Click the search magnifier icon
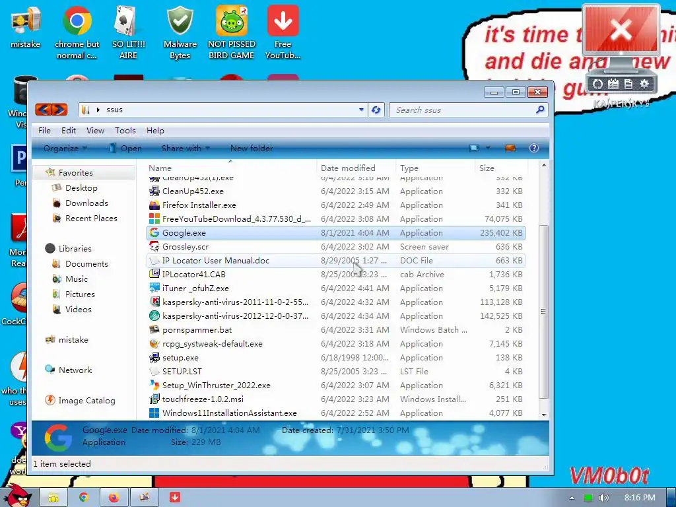 [540, 110]
